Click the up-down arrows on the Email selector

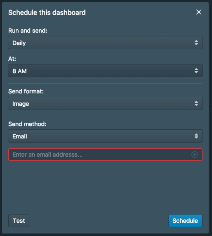point(196,136)
